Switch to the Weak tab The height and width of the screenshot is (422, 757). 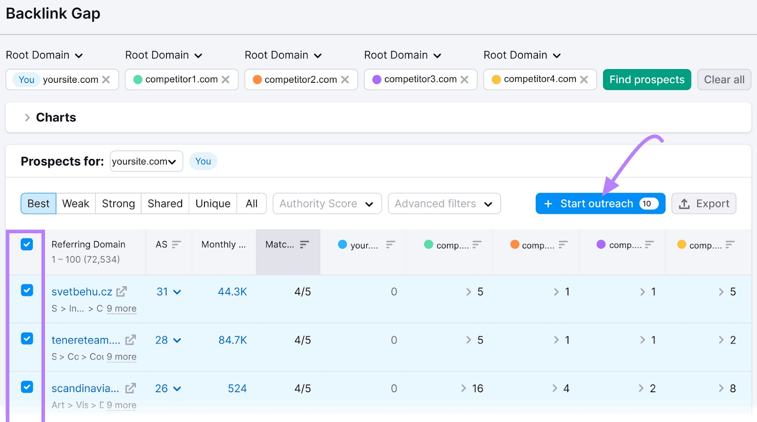coord(76,204)
